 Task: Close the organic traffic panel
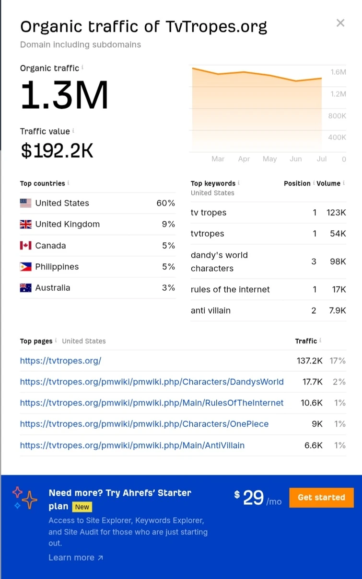[340, 23]
